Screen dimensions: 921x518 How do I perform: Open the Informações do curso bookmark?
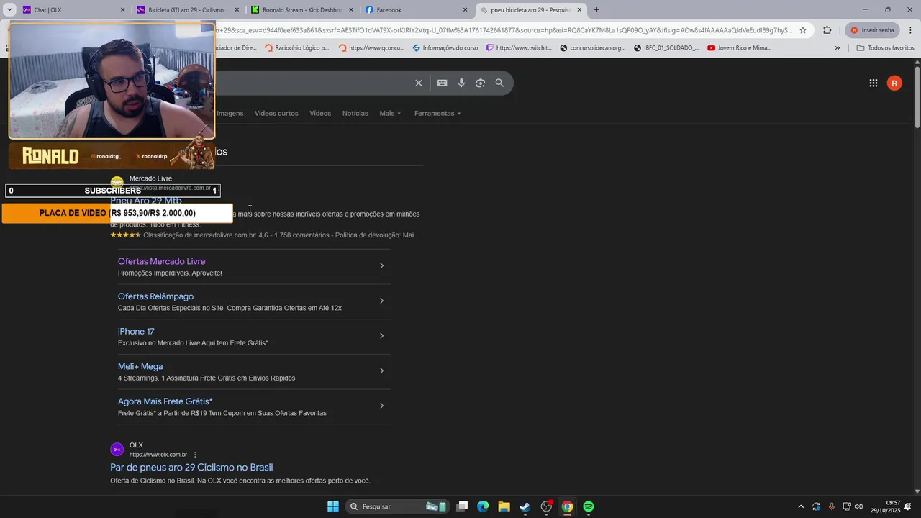point(445,48)
